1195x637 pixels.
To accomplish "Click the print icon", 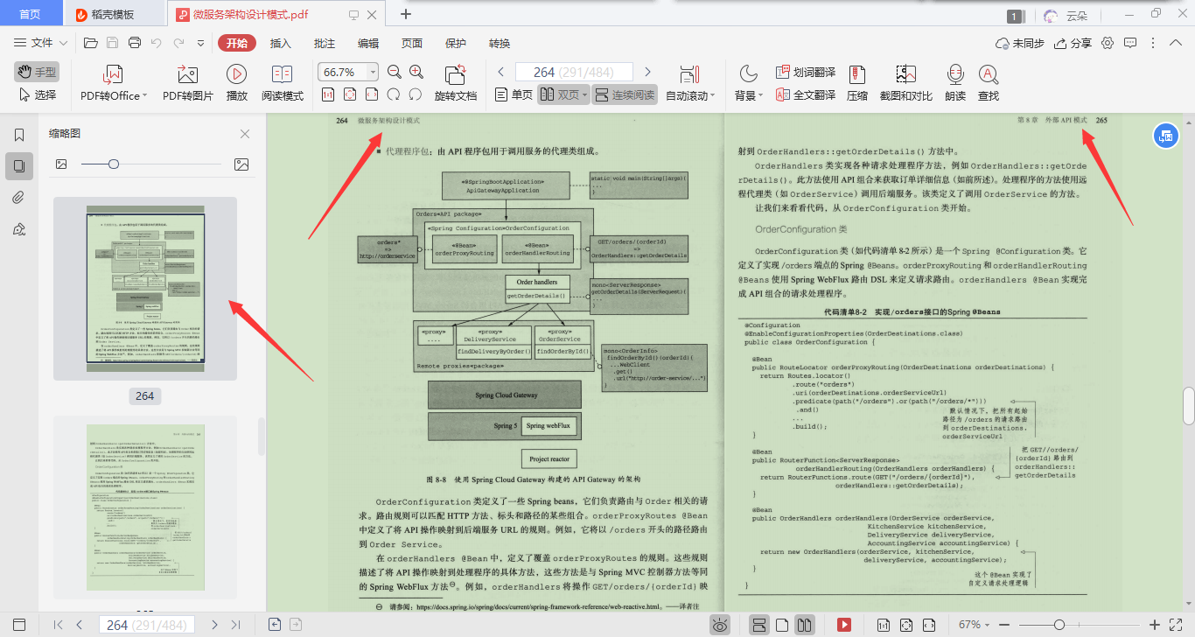I will [135, 43].
